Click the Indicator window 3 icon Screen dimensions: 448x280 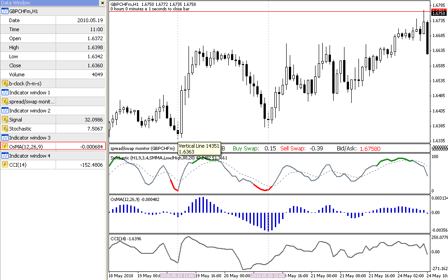click(x=5, y=138)
